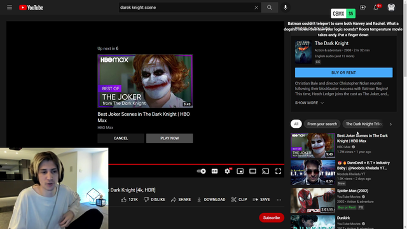Click the Buy or Rent button
The height and width of the screenshot is (229, 407).
[343, 73]
